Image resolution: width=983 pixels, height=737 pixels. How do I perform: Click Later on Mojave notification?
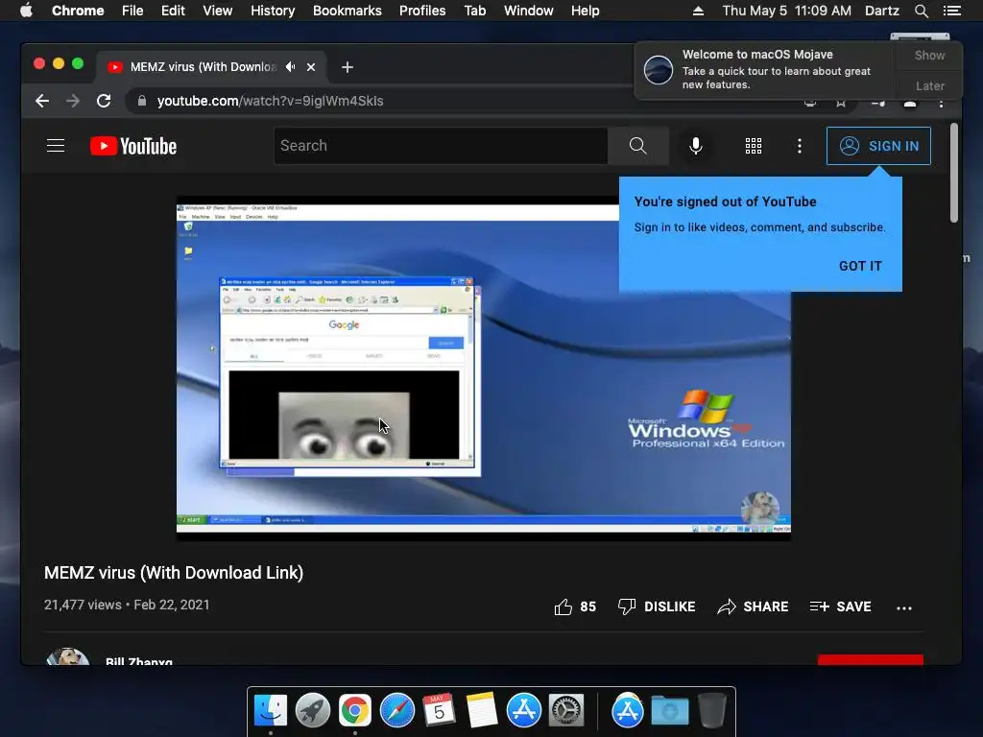click(929, 85)
